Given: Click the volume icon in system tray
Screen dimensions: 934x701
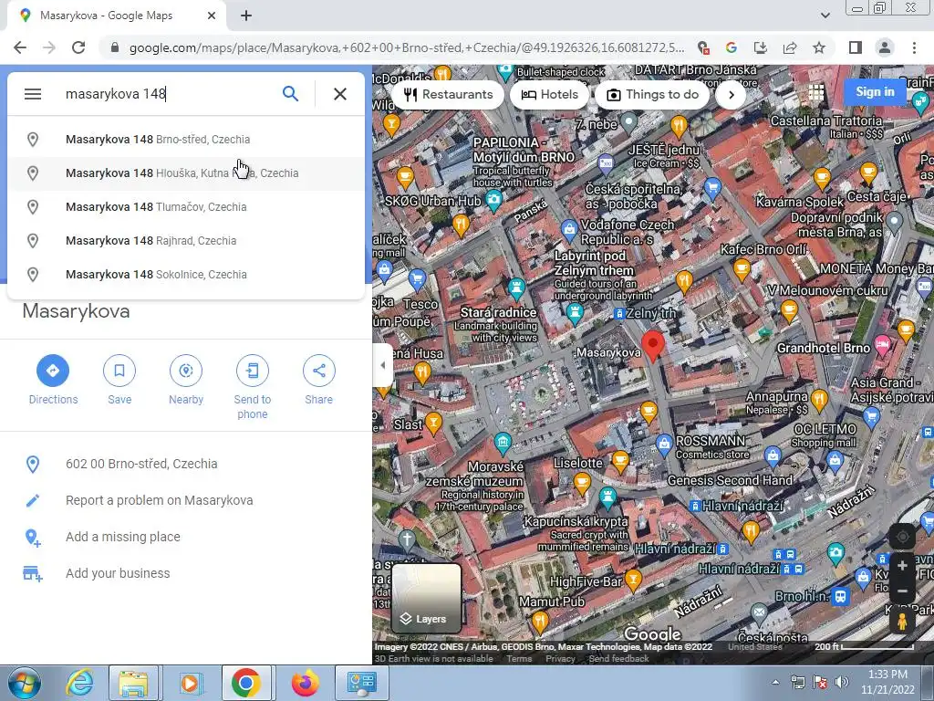Looking at the screenshot, I should pos(842,682).
